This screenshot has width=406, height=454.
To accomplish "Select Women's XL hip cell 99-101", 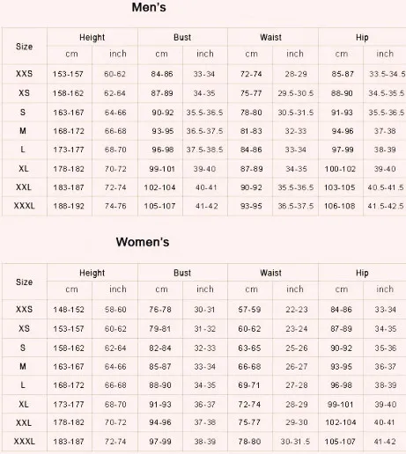I will pyautogui.click(x=340, y=405).
